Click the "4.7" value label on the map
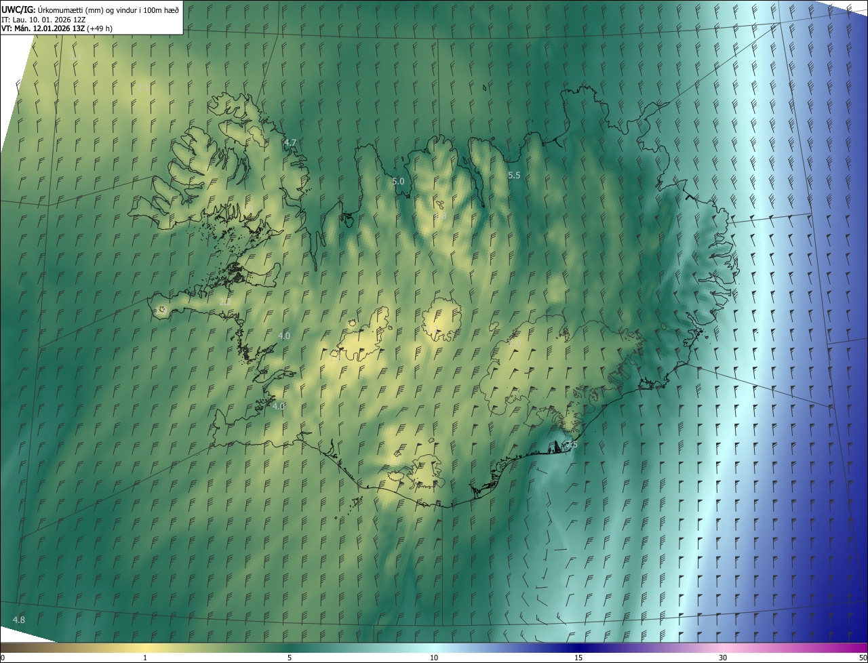The width and height of the screenshot is (868, 663). point(290,142)
